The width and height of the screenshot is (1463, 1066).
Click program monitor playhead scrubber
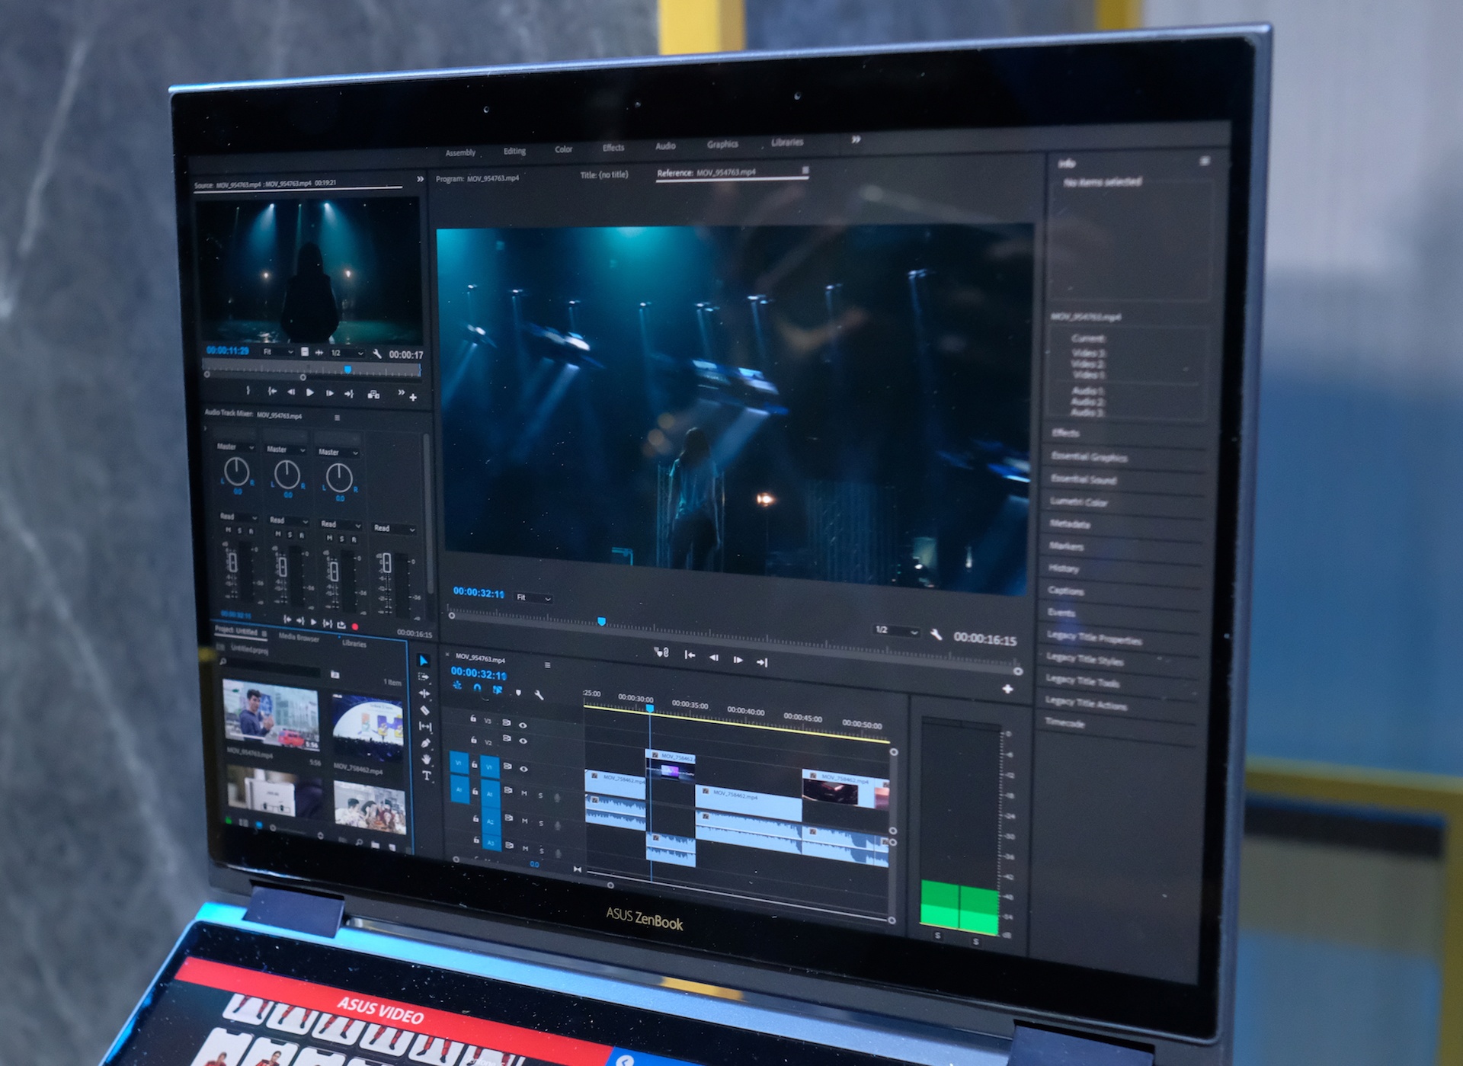pyautogui.click(x=601, y=622)
